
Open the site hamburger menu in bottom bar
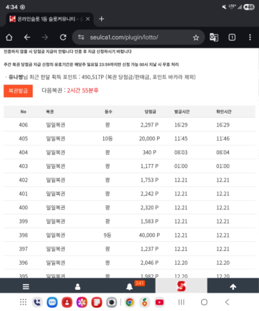coord(26,287)
